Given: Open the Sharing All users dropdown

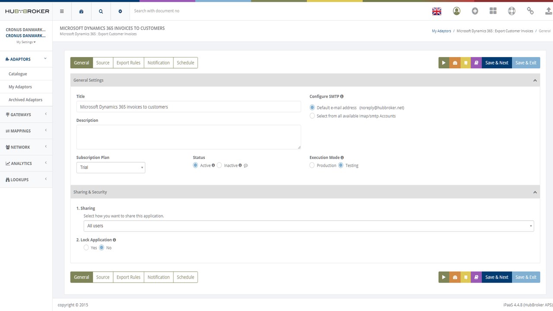Looking at the screenshot, I should tap(308, 226).
